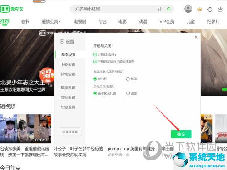
Task: Open 儿童 tab
Action: point(191,22)
